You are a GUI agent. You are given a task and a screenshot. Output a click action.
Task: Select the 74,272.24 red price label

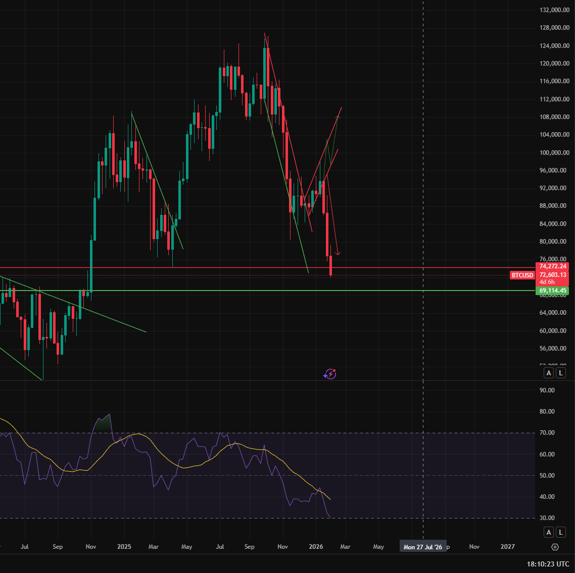(x=552, y=266)
